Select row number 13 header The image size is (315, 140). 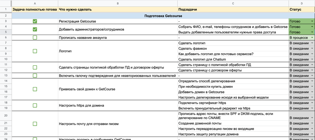tap(6, 76)
